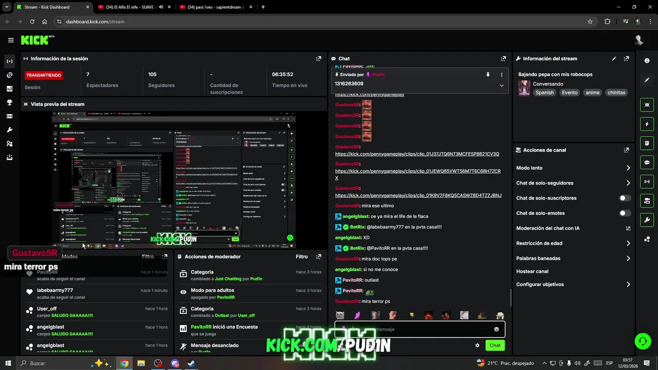Click the Spanish tag chip

[x=544, y=92]
